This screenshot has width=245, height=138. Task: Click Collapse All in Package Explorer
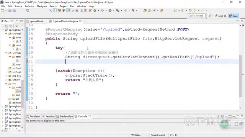pos(6,26)
